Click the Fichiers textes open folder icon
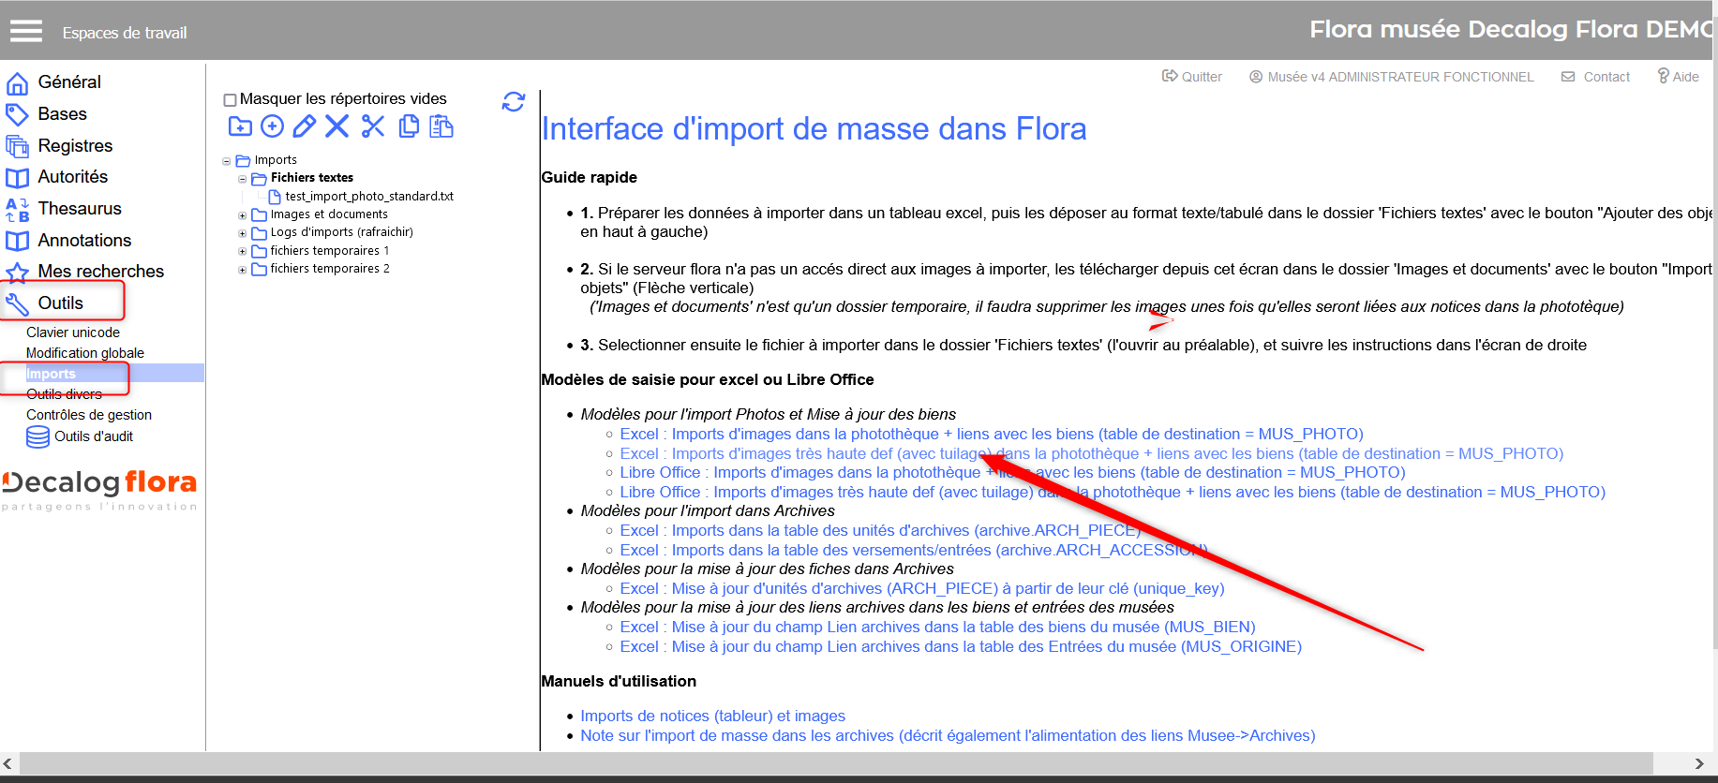The height and width of the screenshot is (783, 1718). coord(260,178)
